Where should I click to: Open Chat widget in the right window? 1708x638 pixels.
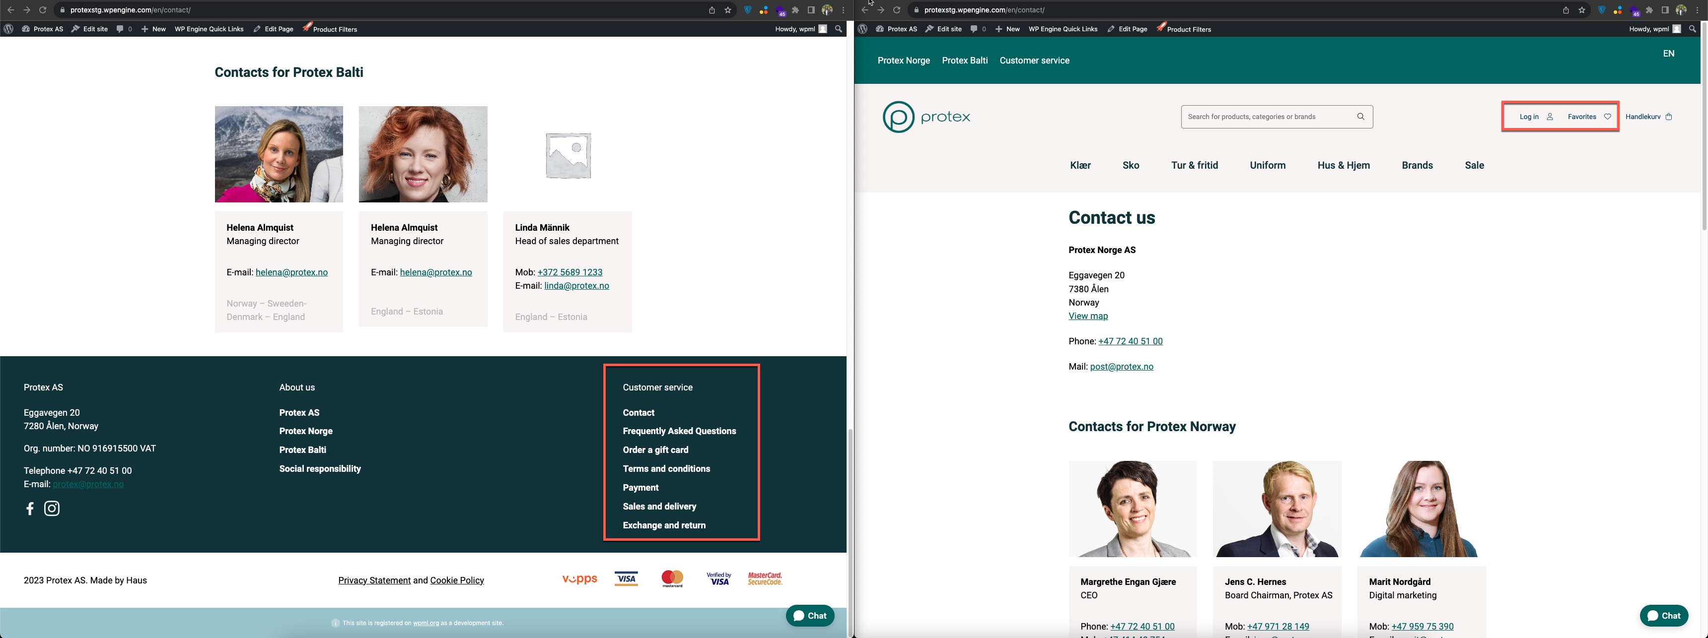point(1664,616)
